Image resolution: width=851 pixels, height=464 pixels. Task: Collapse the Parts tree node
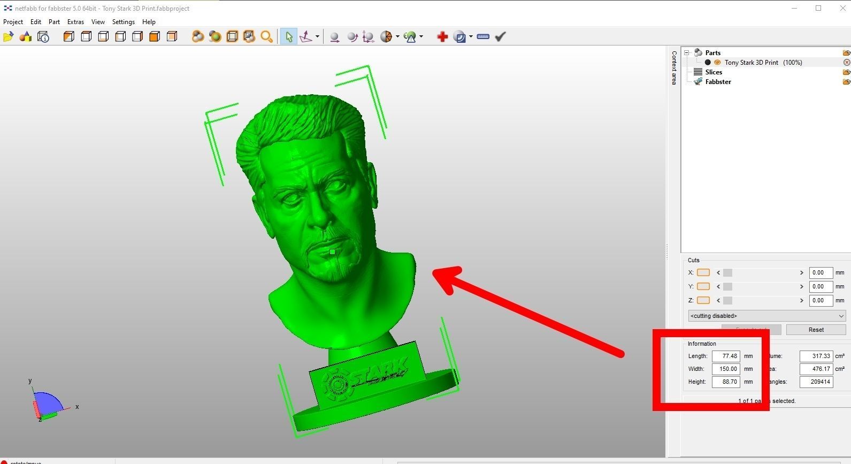tap(687, 53)
